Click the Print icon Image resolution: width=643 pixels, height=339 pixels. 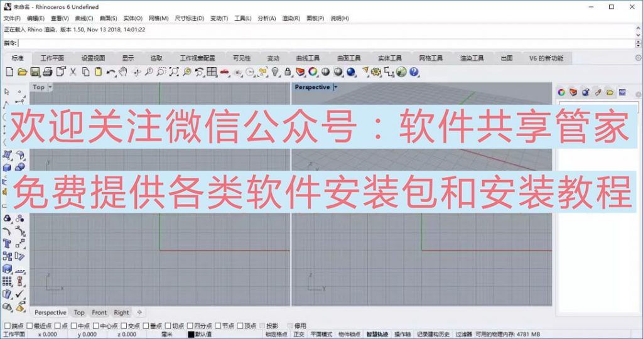click(48, 72)
